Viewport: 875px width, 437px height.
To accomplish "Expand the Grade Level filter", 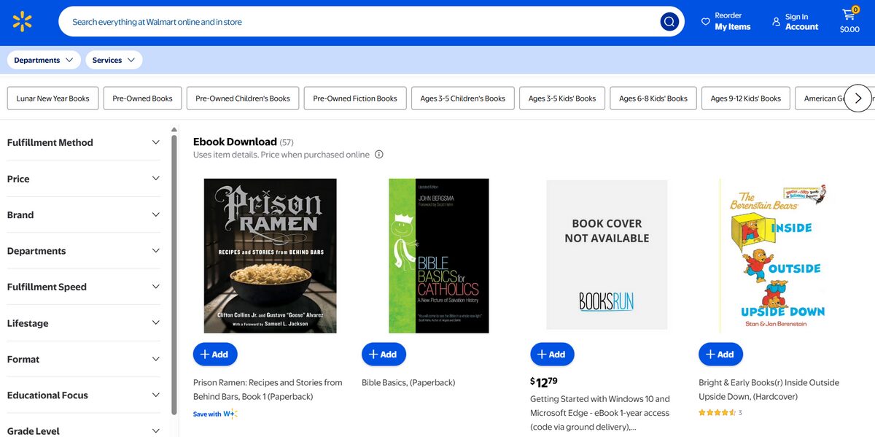I will click(x=83, y=430).
